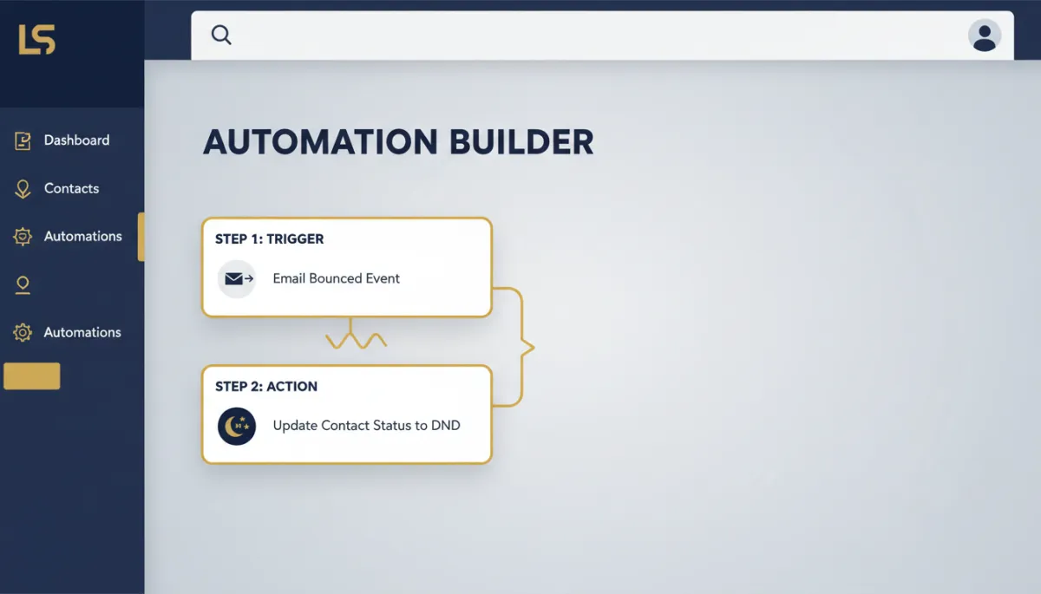Click the AUTOMATION BUILDER title
This screenshot has width=1041, height=594.
[x=398, y=142]
